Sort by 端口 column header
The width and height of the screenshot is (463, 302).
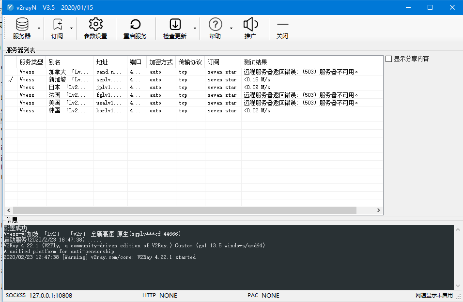click(x=137, y=62)
